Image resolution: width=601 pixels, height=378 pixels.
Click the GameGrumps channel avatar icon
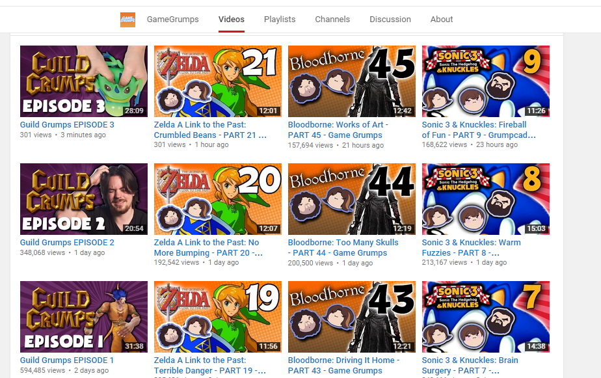pyautogui.click(x=127, y=20)
